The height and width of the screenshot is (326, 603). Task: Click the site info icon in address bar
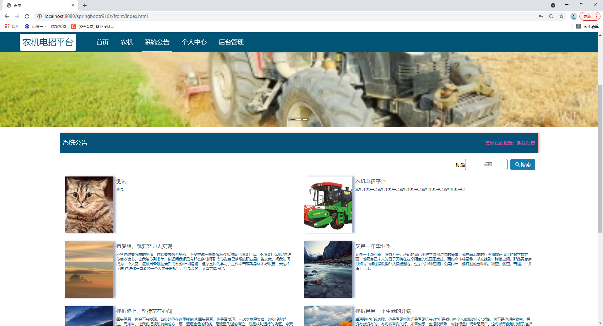pyautogui.click(x=40, y=16)
